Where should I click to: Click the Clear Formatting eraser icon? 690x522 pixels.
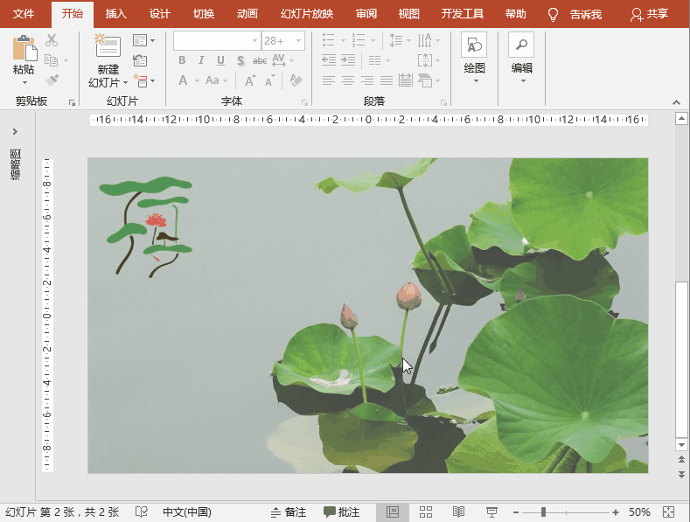[x=296, y=80]
